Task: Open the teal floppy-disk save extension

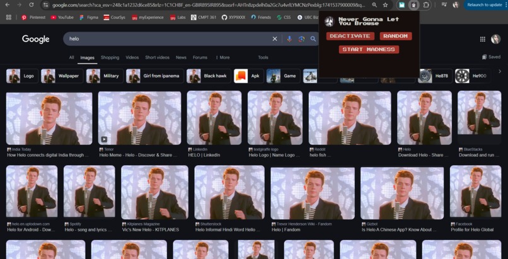Action: [x=401, y=5]
